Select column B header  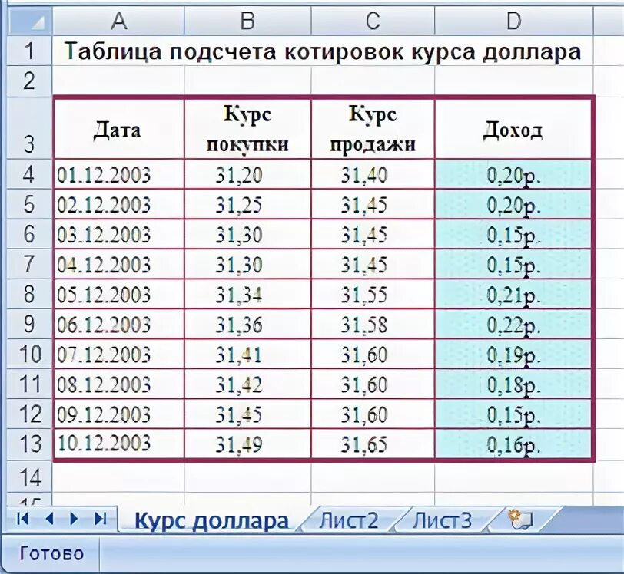click(247, 20)
